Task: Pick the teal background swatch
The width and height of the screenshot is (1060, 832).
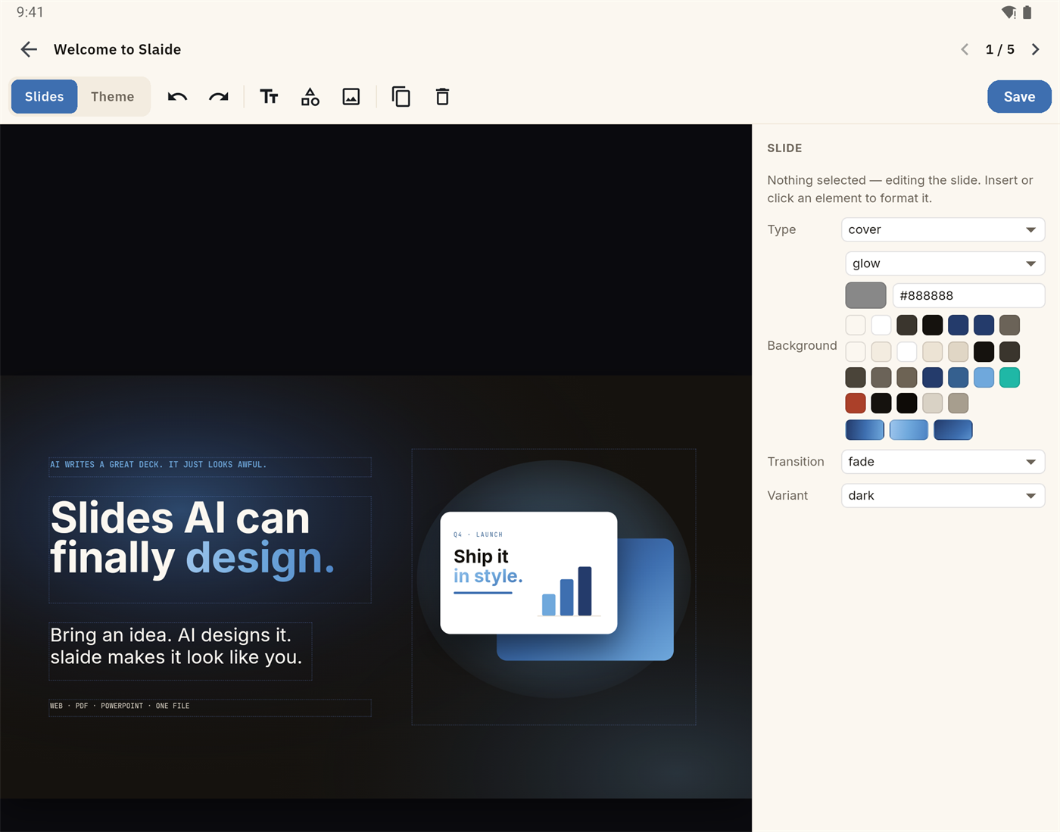Action: 1009,378
